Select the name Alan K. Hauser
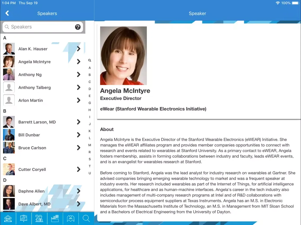 coord(33,49)
